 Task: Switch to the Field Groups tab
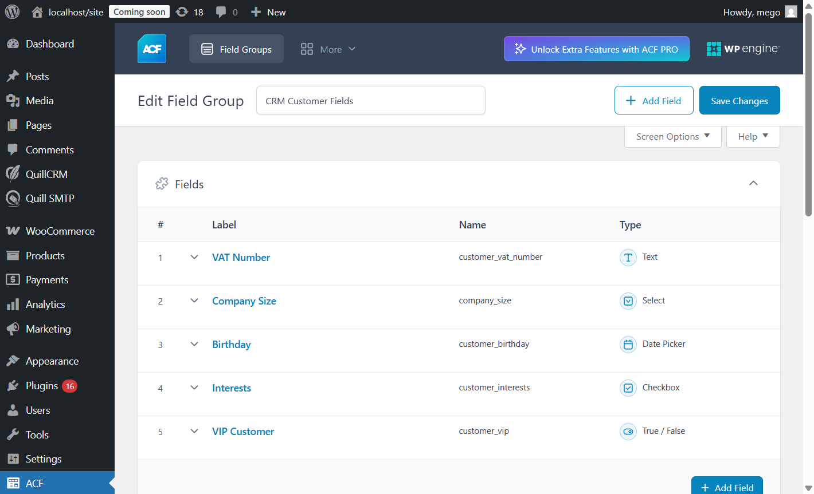(x=236, y=49)
